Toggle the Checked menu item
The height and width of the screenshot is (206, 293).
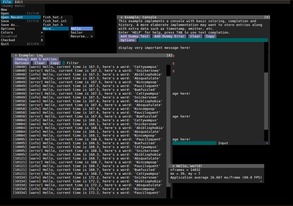22,40
